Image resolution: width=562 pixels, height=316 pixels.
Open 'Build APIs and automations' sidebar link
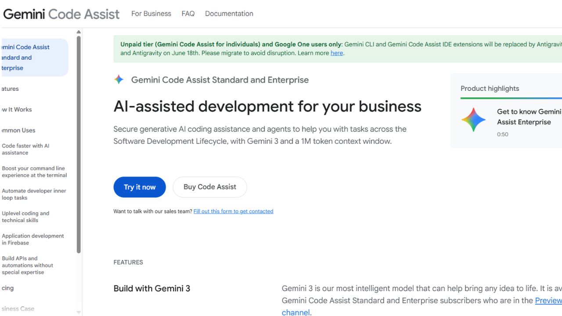(27, 265)
